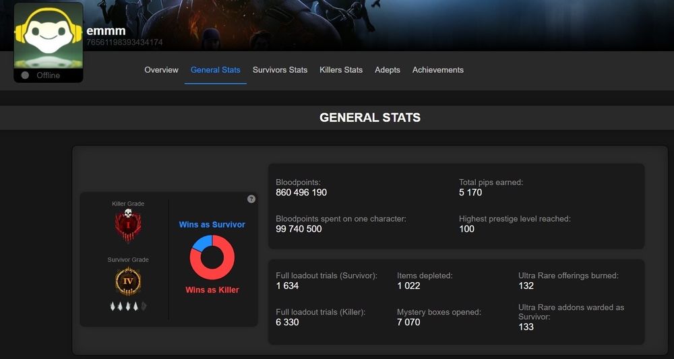This screenshot has height=359, width=674.
Task: Click Mystery boxes opened value 7 070
Action: [x=408, y=322]
